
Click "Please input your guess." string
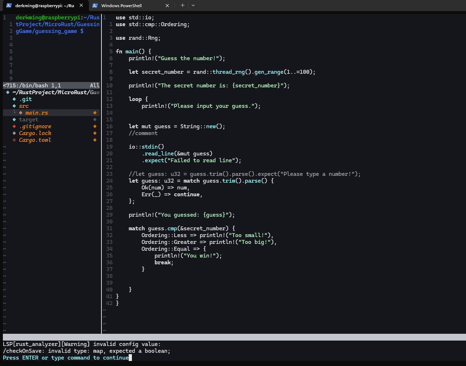(x=213, y=106)
